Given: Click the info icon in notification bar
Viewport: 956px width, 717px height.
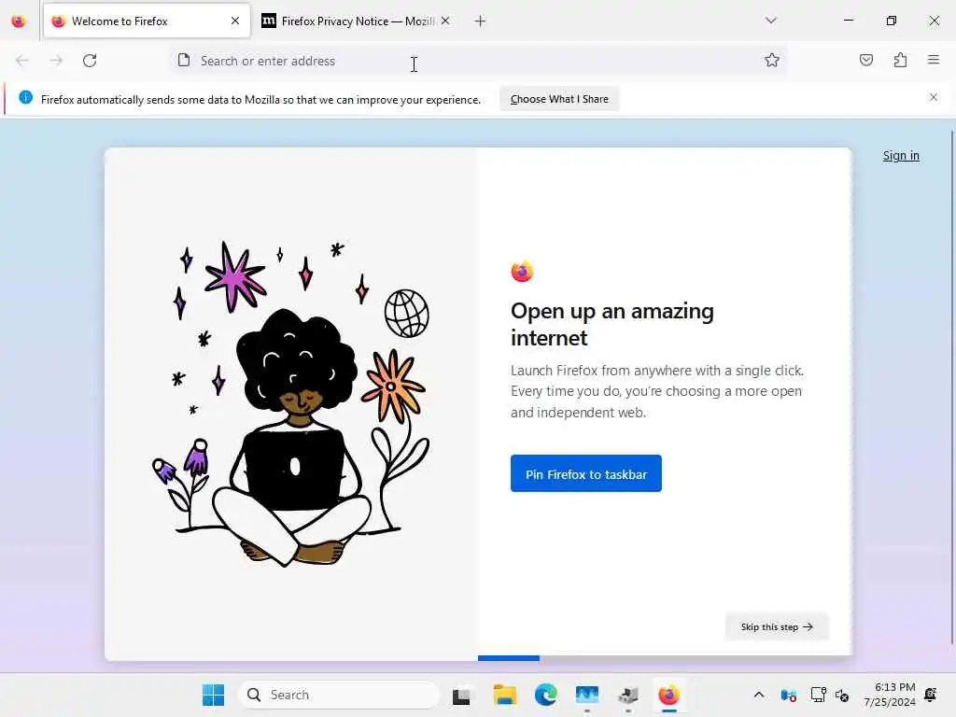Looking at the screenshot, I should [x=25, y=97].
